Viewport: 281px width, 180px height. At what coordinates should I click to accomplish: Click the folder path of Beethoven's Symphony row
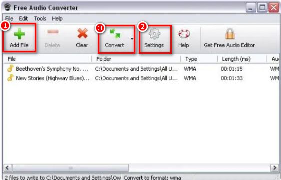tap(136, 69)
